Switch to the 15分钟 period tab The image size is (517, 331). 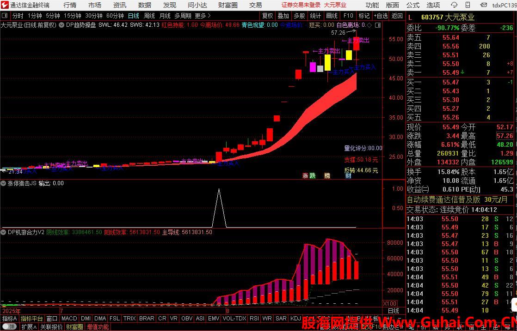(73, 15)
